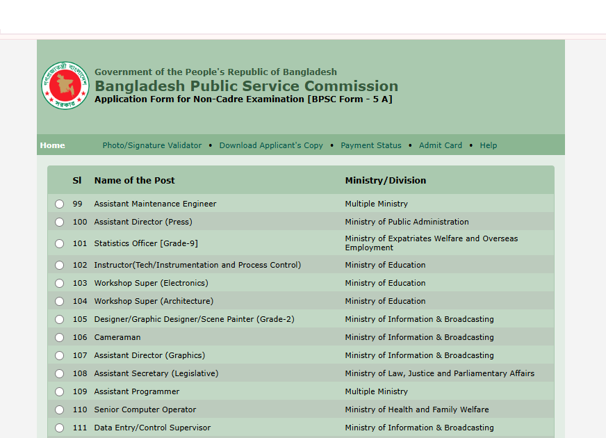Select Assistant Secretary (Legislative) radio button

click(59, 373)
